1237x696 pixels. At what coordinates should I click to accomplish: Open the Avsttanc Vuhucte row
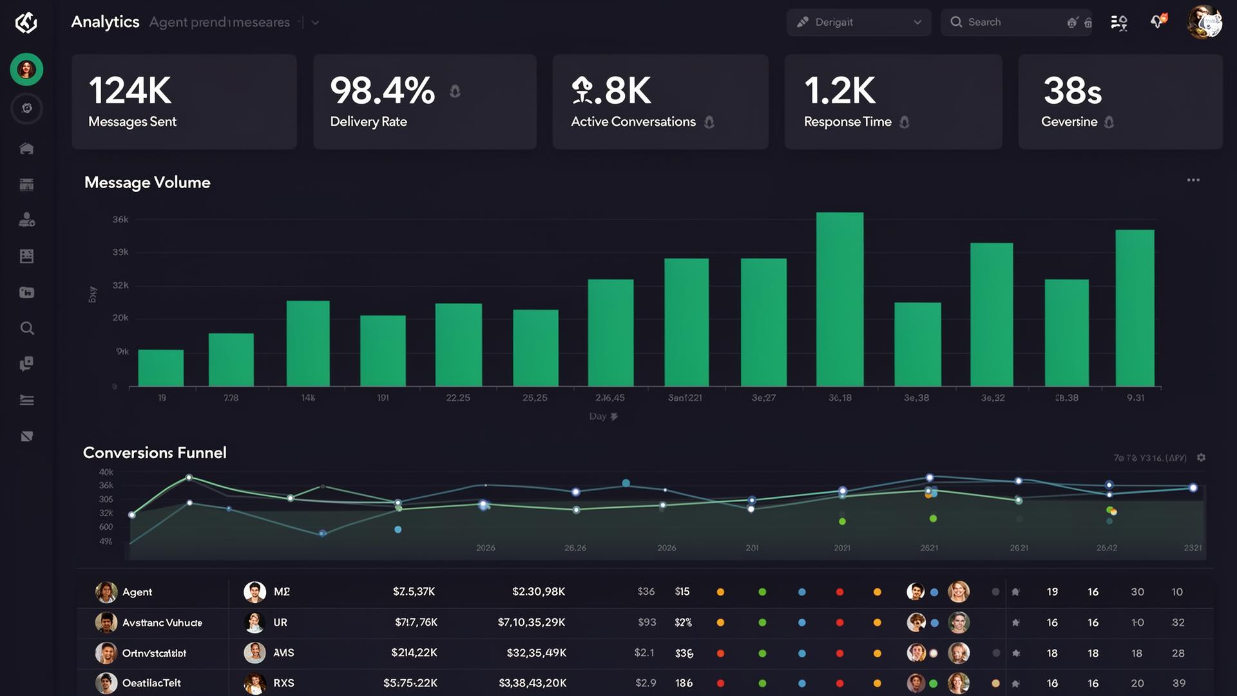pyautogui.click(x=645, y=623)
